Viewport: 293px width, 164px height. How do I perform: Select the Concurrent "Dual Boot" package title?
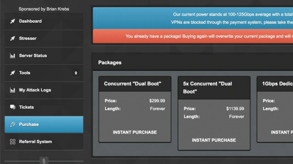tap(133, 84)
